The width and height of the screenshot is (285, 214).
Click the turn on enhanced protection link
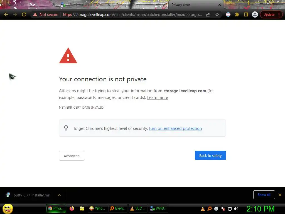[x=175, y=128]
